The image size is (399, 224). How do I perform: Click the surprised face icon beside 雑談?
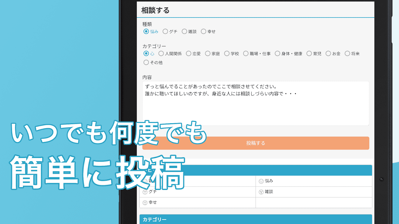[261, 192]
